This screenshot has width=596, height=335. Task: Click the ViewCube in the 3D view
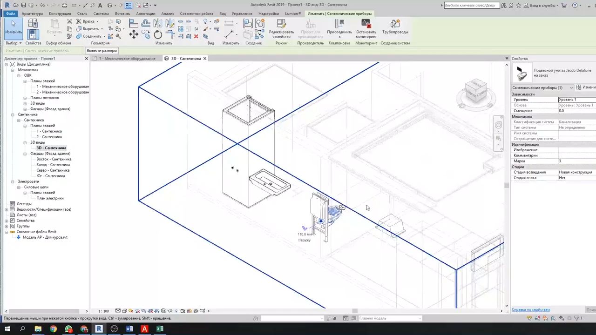click(475, 91)
